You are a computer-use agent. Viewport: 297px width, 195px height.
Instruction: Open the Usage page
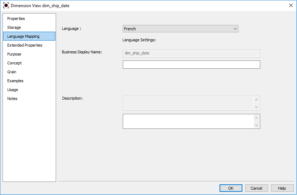12,90
